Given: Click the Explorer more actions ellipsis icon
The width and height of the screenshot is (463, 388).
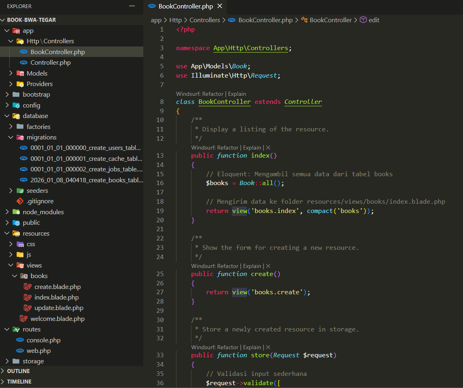Looking at the screenshot, I should [132, 6].
